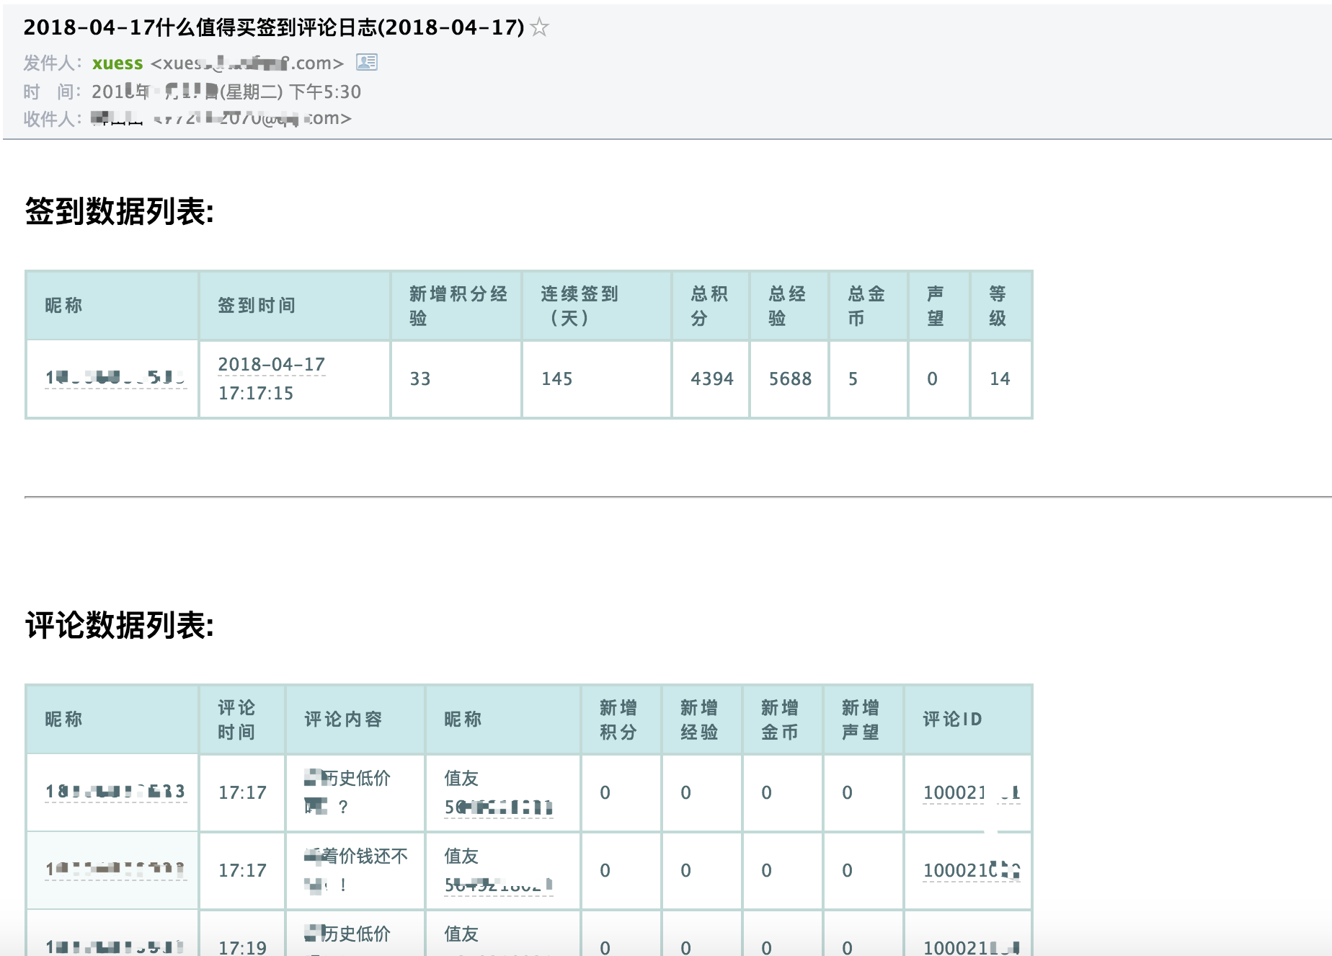Select first comment text 历史低价

(356, 779)
